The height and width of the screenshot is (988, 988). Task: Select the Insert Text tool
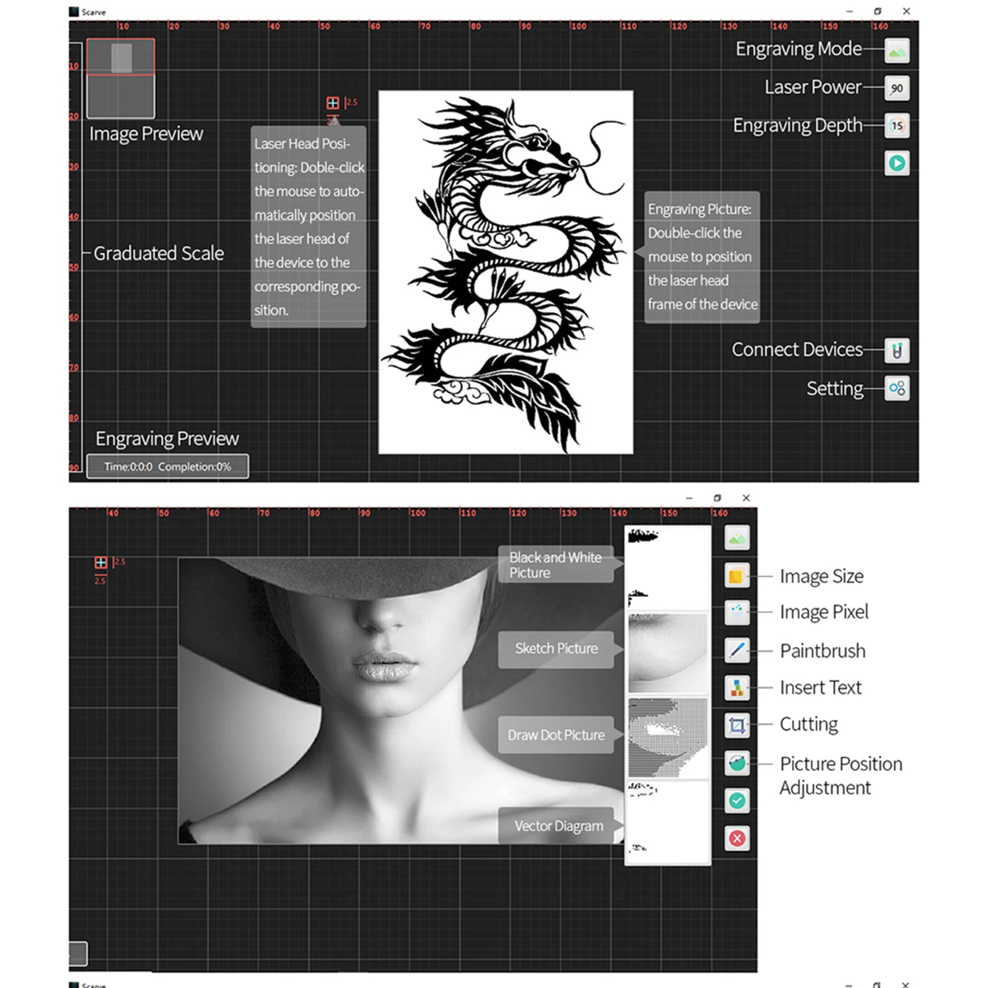pyautogui.click(x=737, y=687)
